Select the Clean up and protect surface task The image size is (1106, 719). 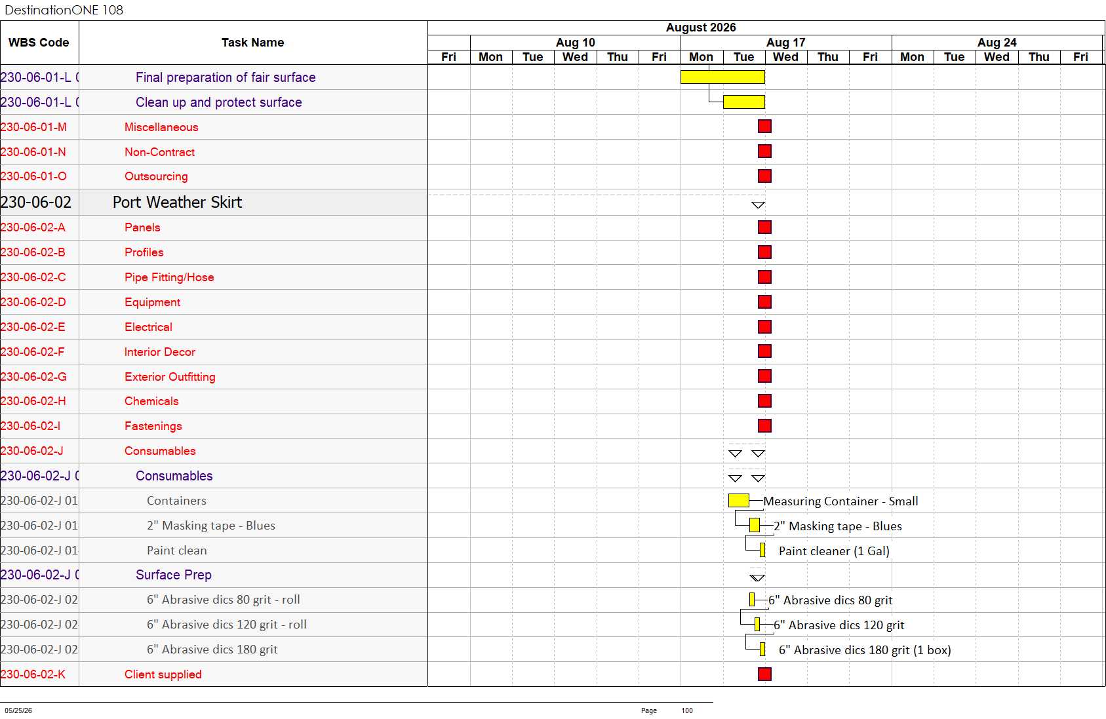tap(219, 102)
